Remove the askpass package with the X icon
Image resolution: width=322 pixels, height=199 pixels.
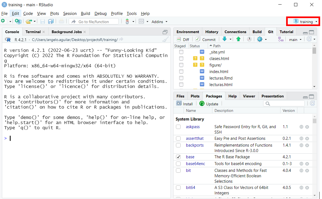307,127
